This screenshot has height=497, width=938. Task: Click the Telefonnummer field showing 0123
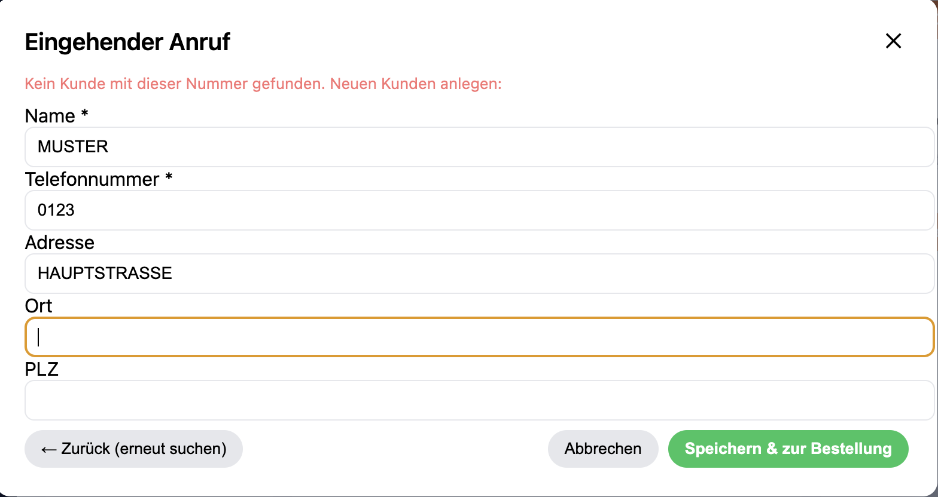419,210
